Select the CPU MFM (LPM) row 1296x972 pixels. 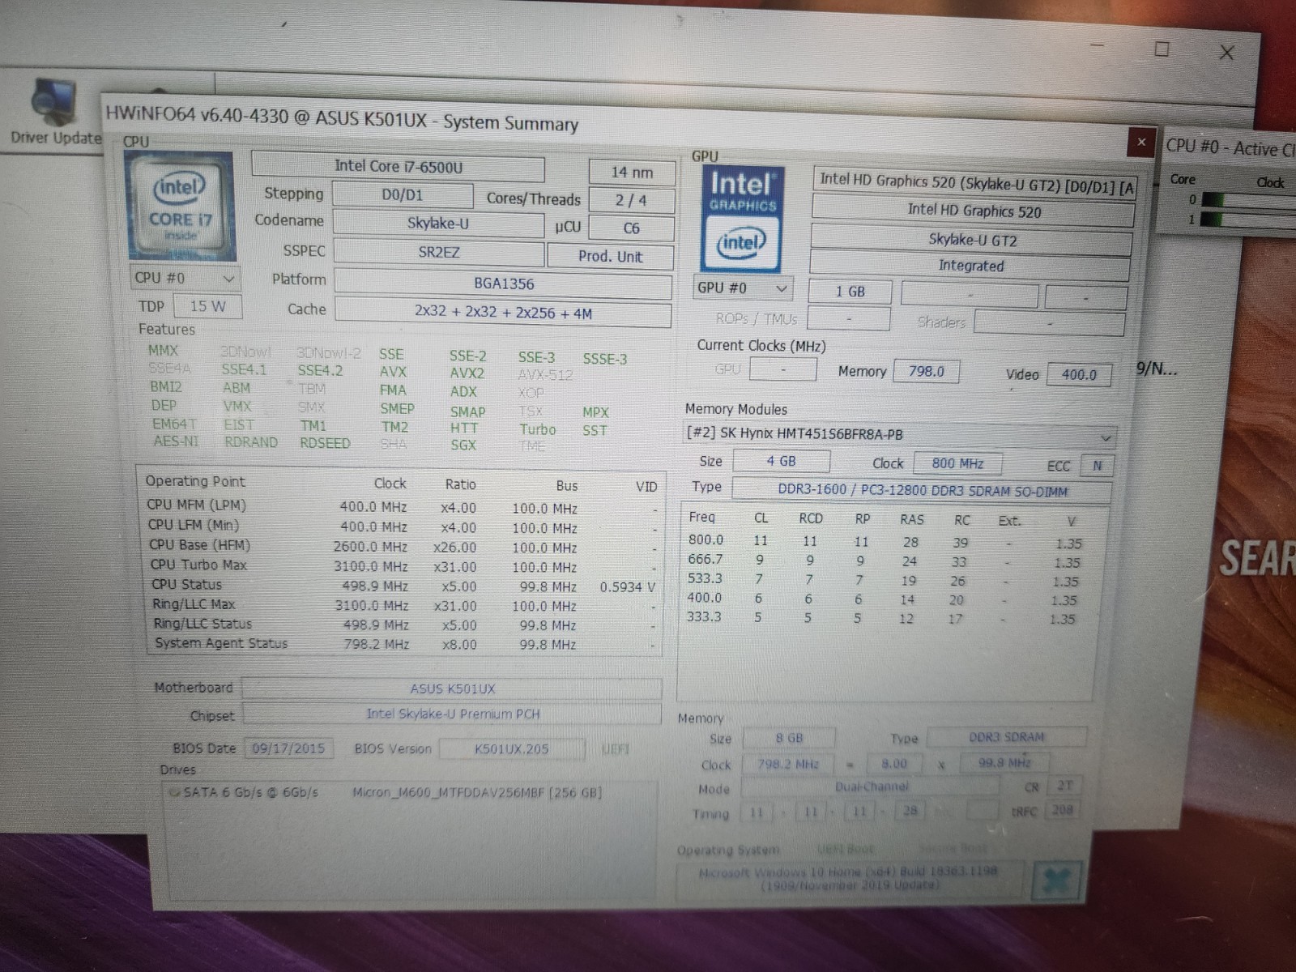click(402, 508)
